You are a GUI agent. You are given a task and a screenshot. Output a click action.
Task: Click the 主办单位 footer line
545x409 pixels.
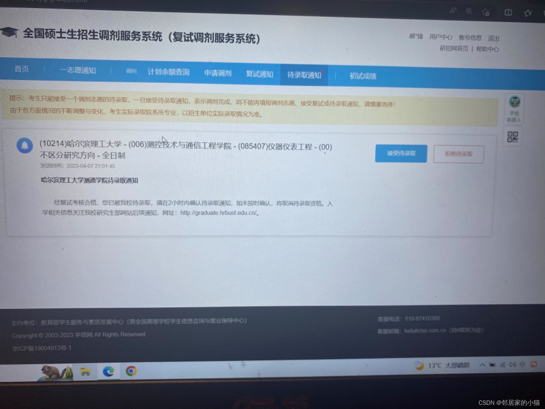(x=129, y=321)
